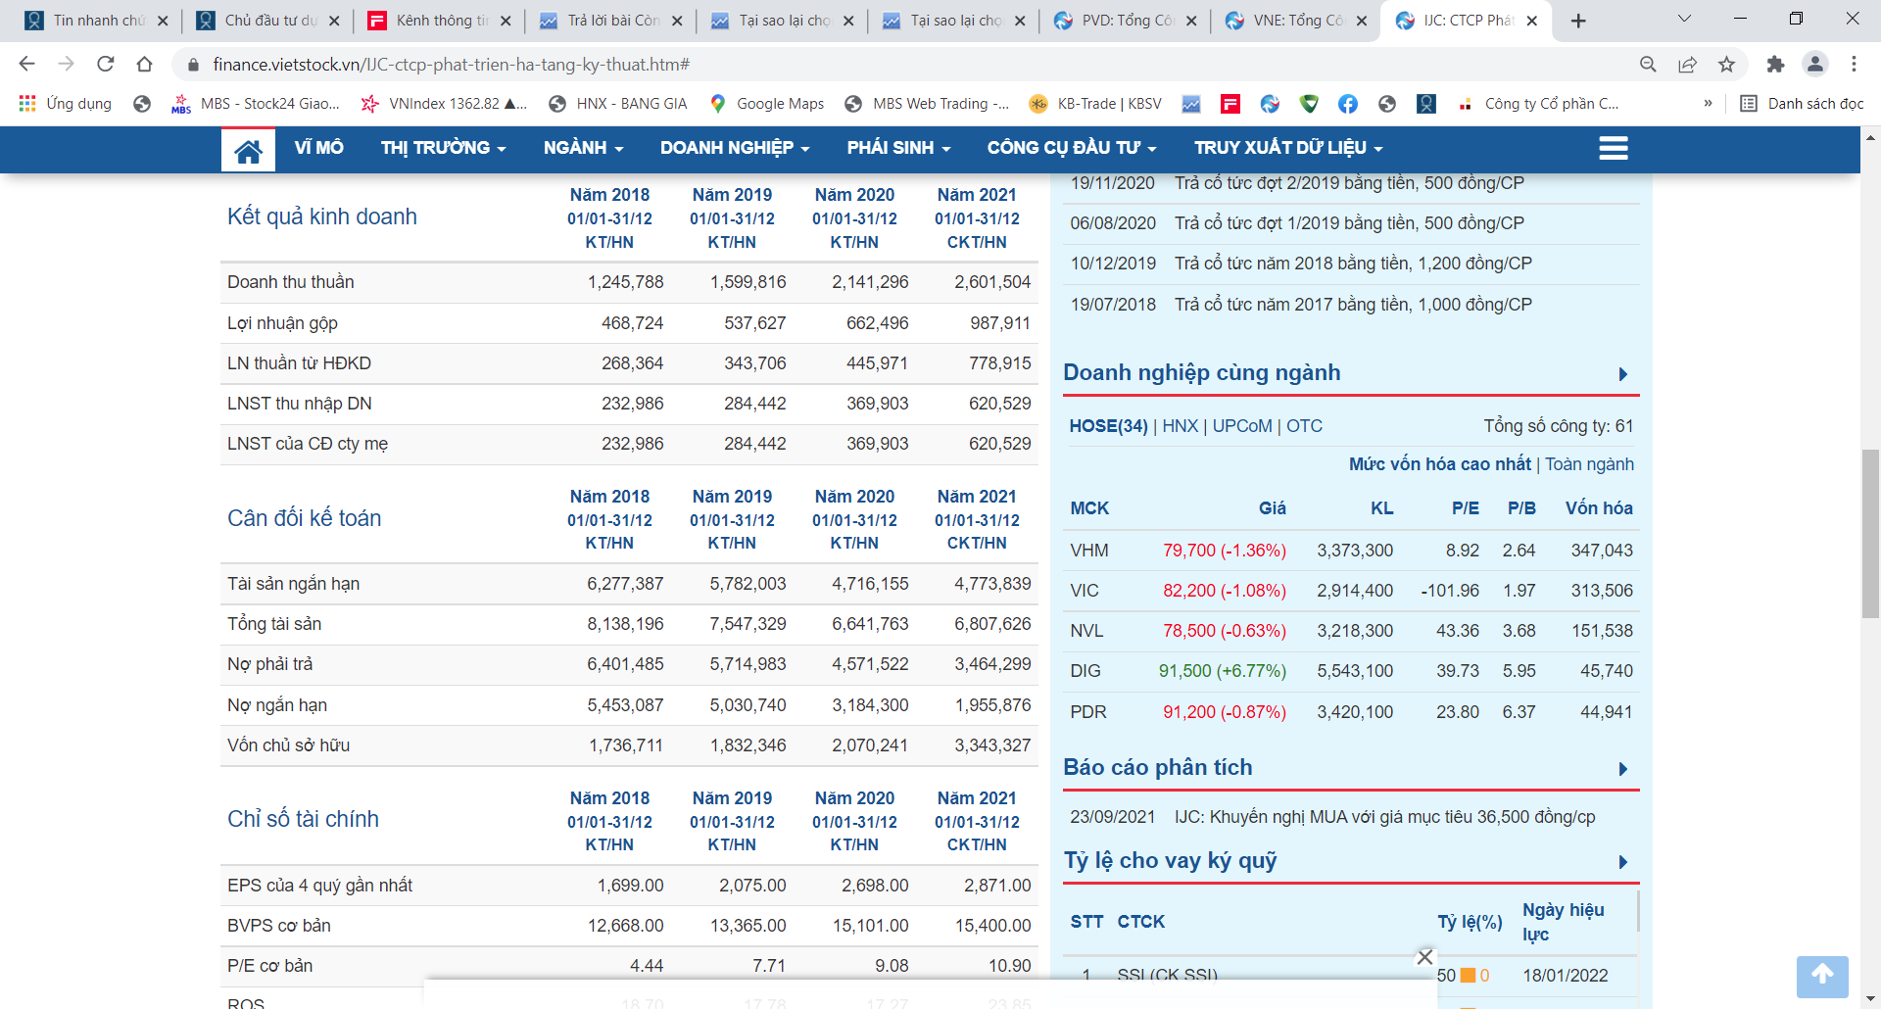The width and height of the screenshot is (1881, 1009).
Task: Open MBS - Stock24 bookmark
Action: 256,104
